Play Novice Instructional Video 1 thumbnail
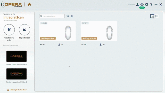Screen dimensions: 165x93 [x=16, y=56]
